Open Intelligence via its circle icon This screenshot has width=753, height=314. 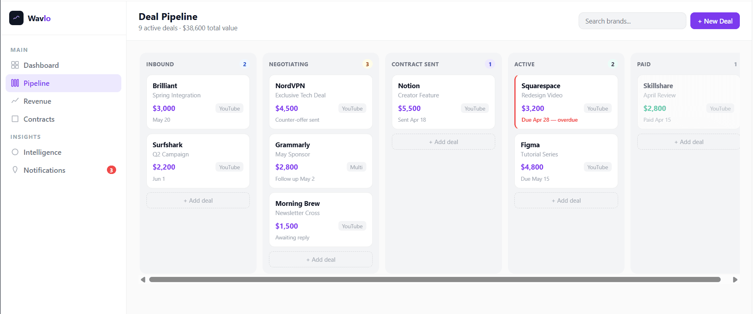[x=15, y=152]
